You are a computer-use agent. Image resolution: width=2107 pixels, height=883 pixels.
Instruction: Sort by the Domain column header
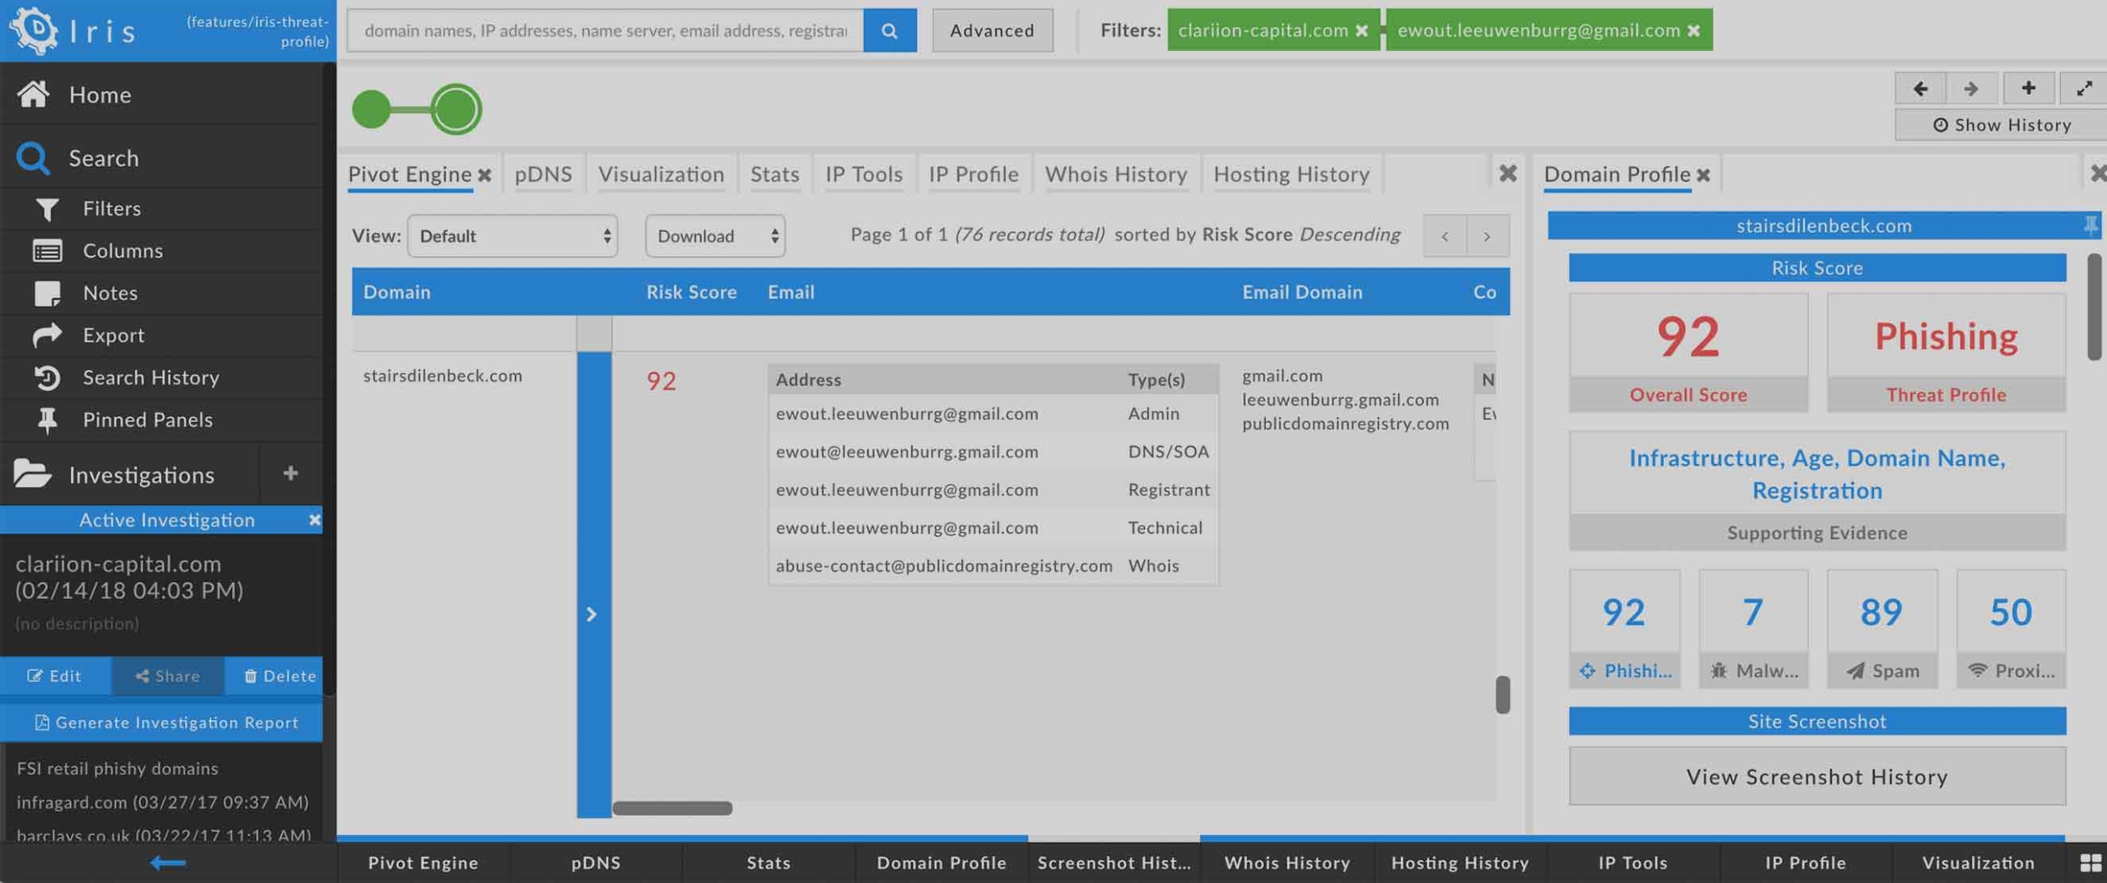pyautogui.click(x=397, y=292)
